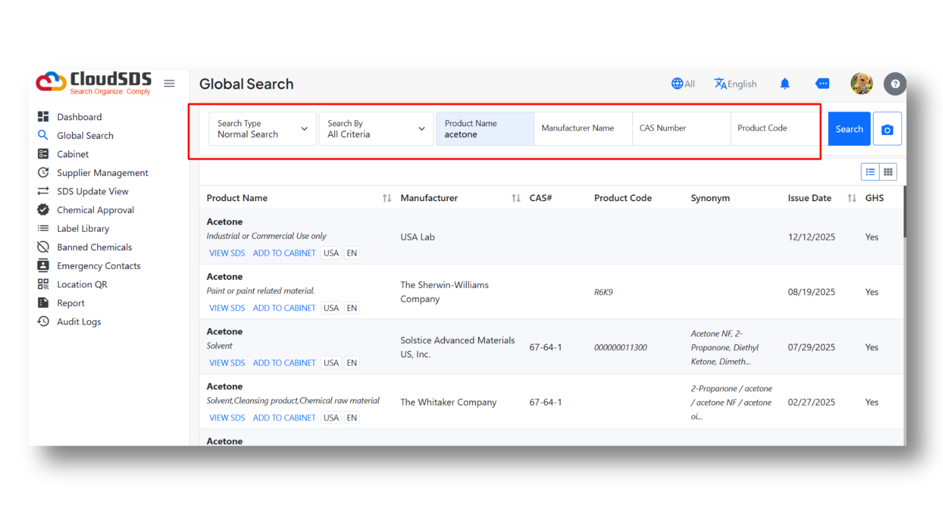Click USA tag on Solstice row
Image resolution: width=943 pixels, height=530 pixels.
click(x=331, y=363)
